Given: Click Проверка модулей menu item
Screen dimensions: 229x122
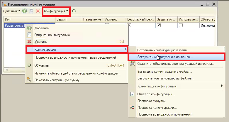Looking at the screenshot, I should [x=177, y=101].
